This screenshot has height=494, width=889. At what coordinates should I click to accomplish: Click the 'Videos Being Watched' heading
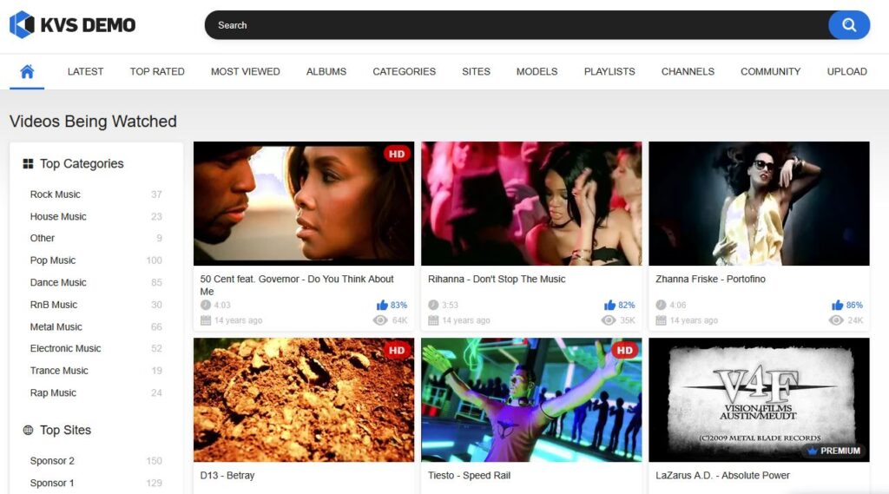coord(93,122)
